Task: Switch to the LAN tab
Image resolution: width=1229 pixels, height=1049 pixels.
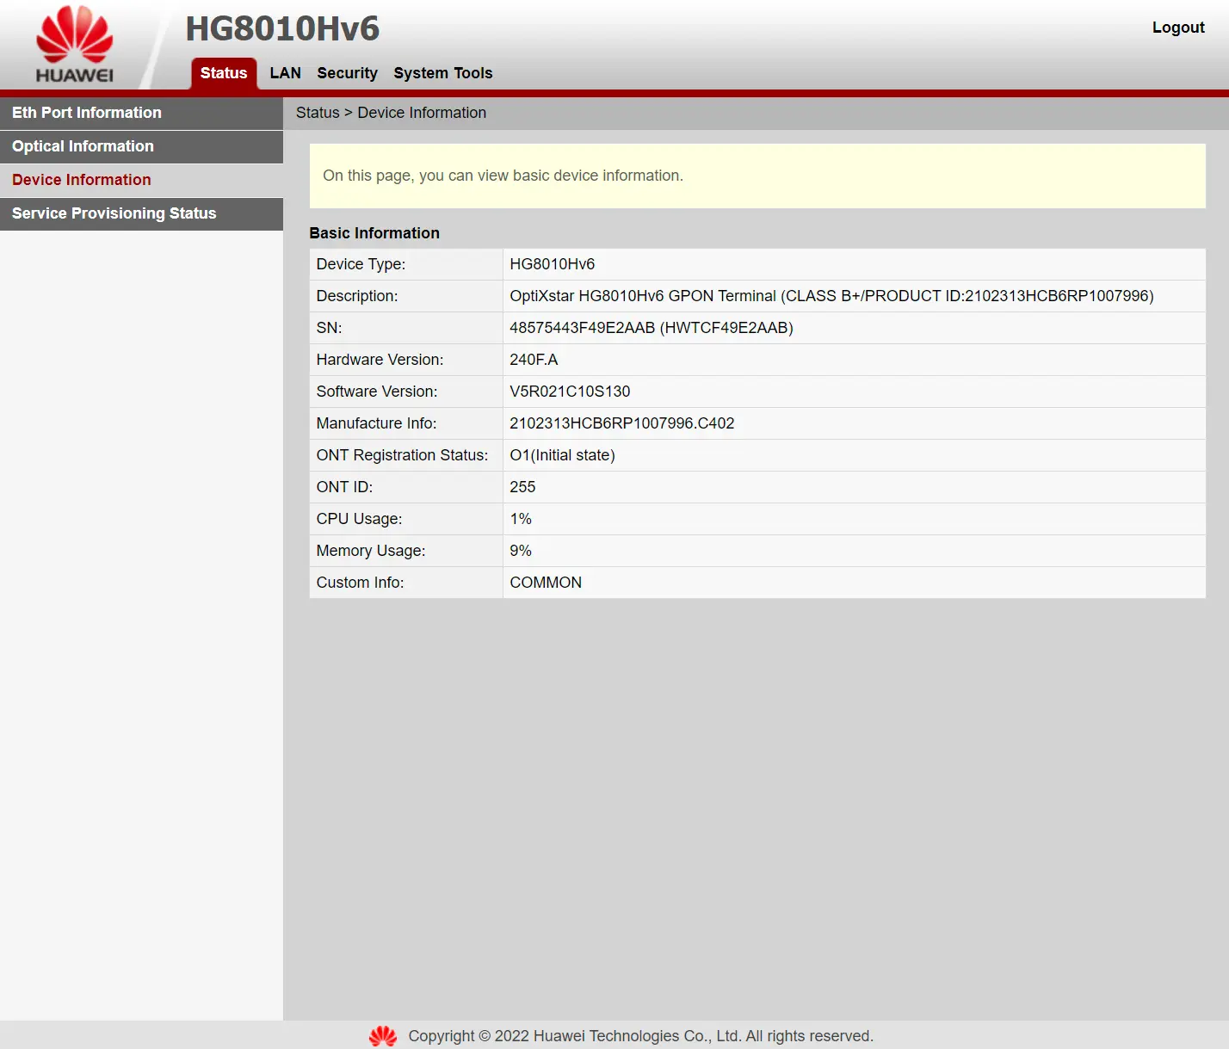Action: [286, 73]
